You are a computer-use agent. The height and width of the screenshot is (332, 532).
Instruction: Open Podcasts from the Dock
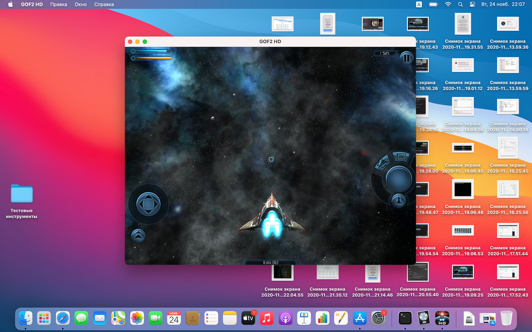(285, 318)
